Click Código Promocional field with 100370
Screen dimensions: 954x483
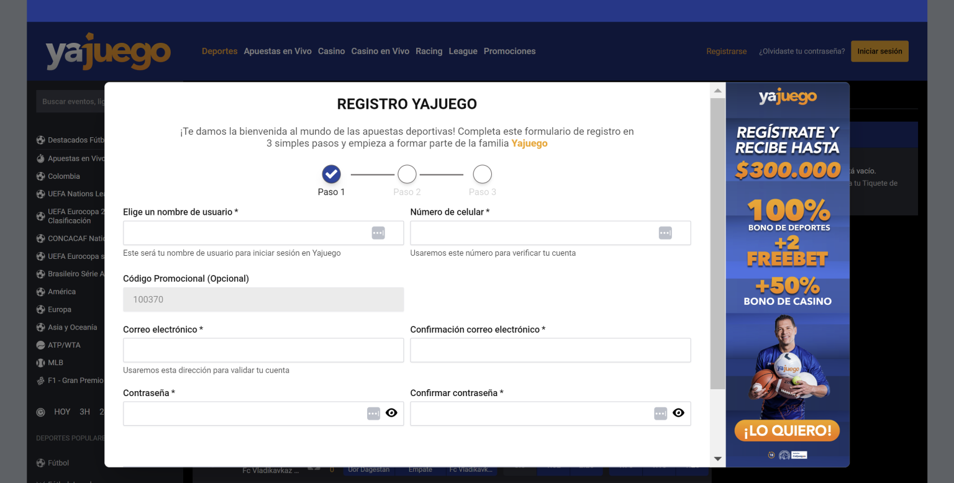click(x=263, y=299)
